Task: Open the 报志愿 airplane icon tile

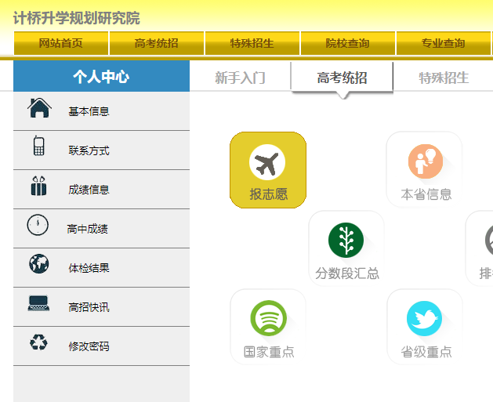Action: 268,170
